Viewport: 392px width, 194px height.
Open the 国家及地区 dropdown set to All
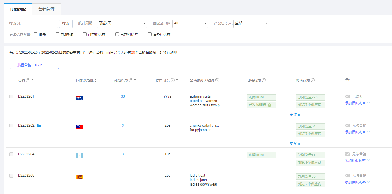[x=190, y=23]
